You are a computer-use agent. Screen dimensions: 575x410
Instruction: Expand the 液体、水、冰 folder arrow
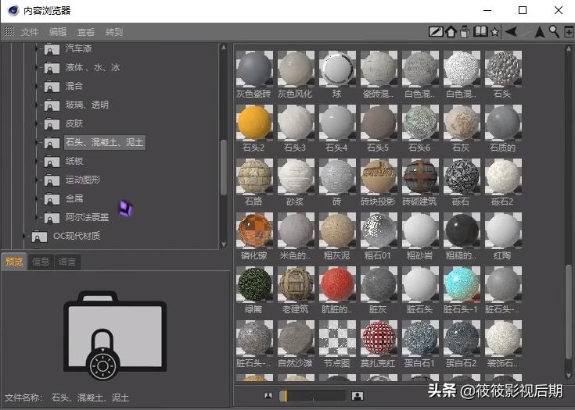36,67
